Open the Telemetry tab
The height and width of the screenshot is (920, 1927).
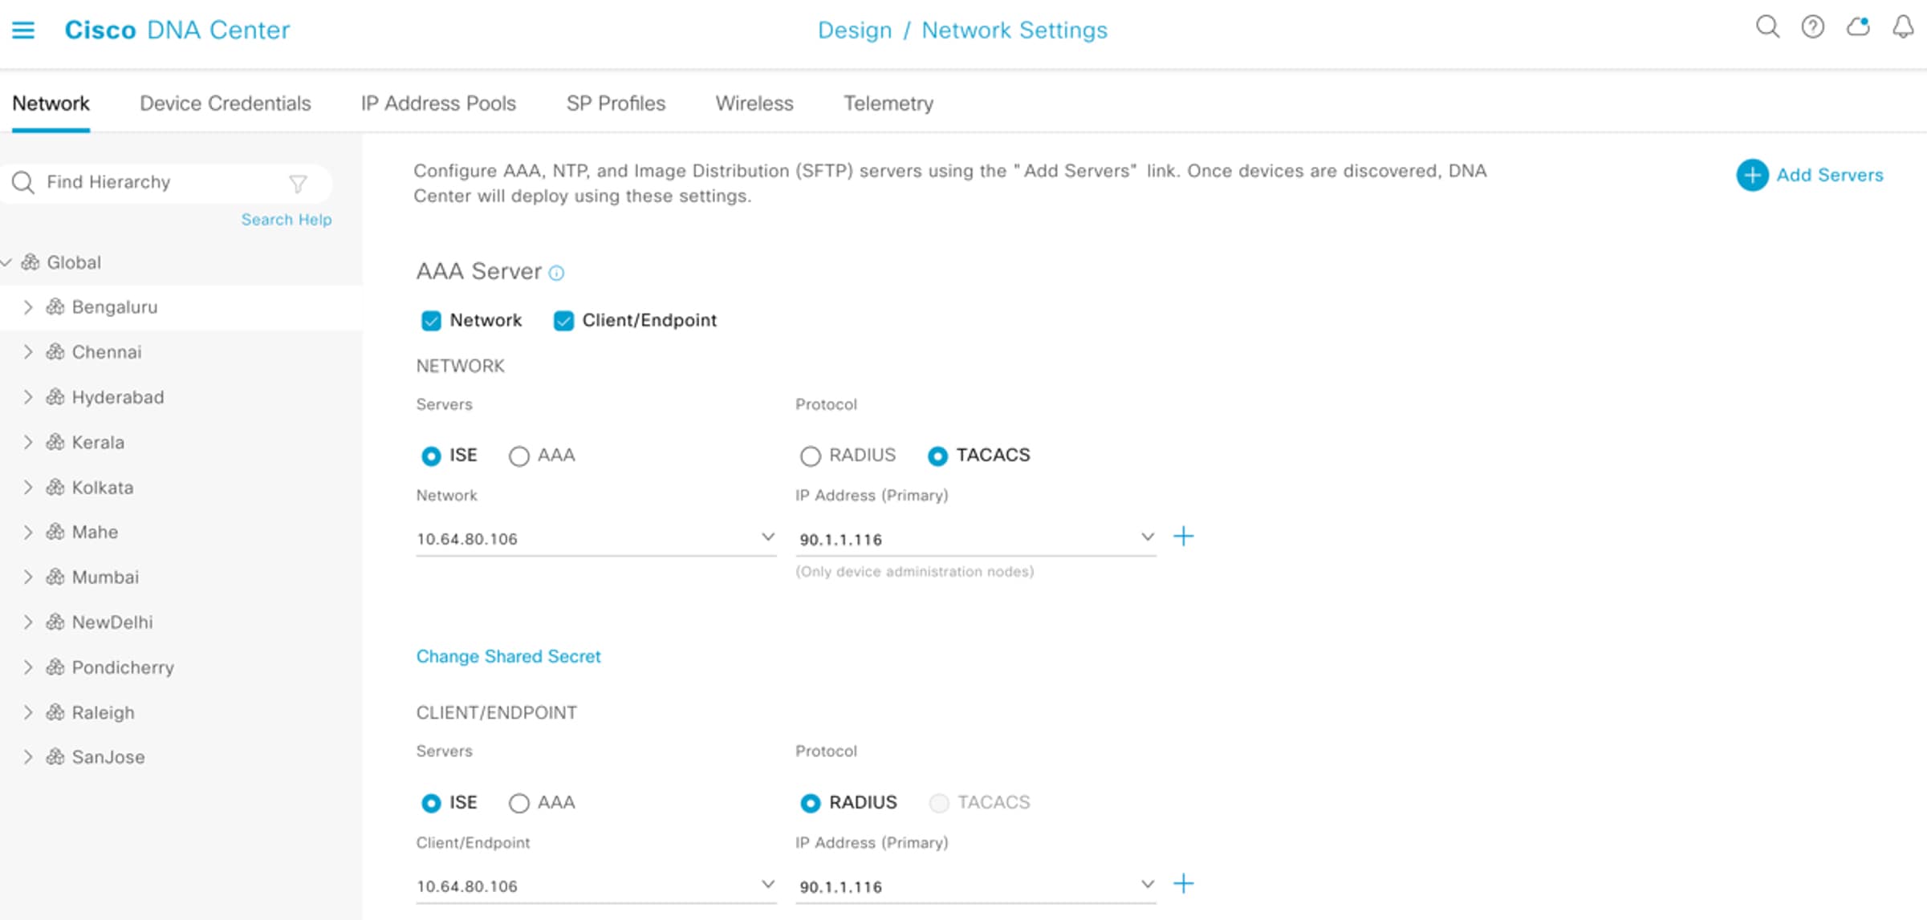pyautogui.click(x=888, y=103)
